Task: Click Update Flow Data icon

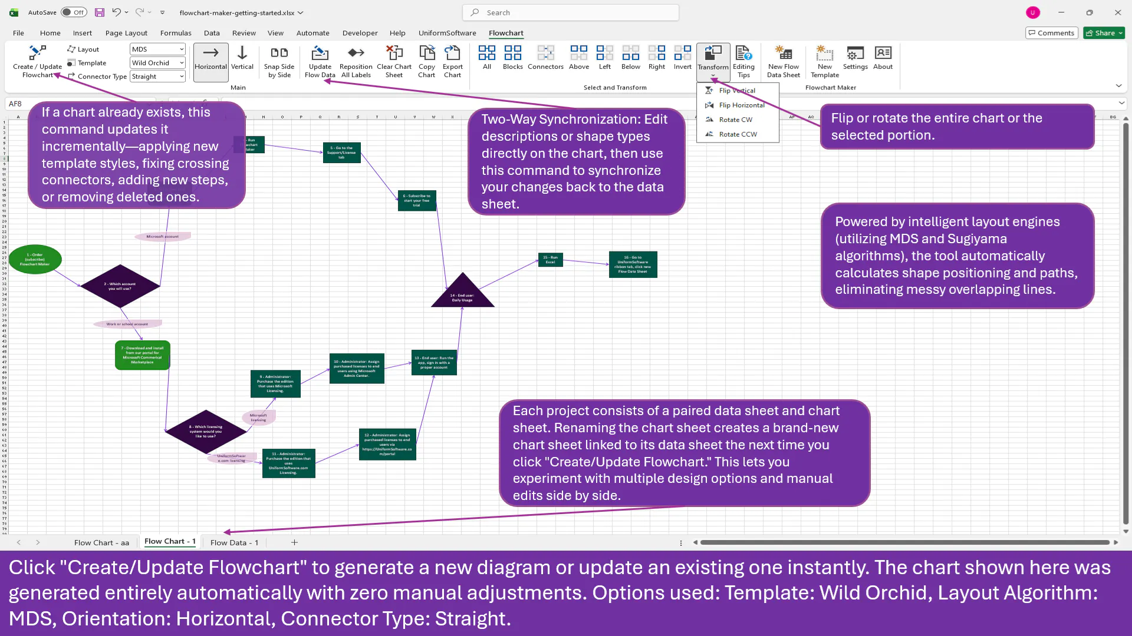Action: click(320, 61)
